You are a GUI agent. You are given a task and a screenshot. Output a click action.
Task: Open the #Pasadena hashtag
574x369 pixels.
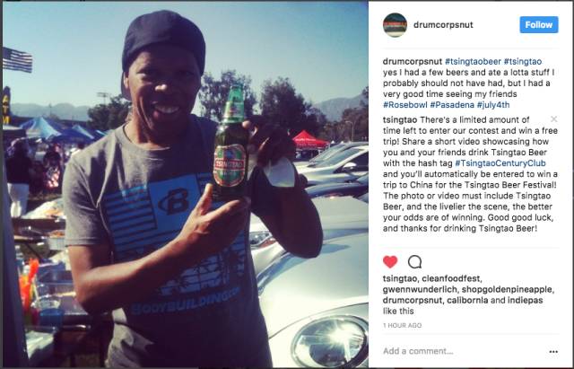[452, 105]
